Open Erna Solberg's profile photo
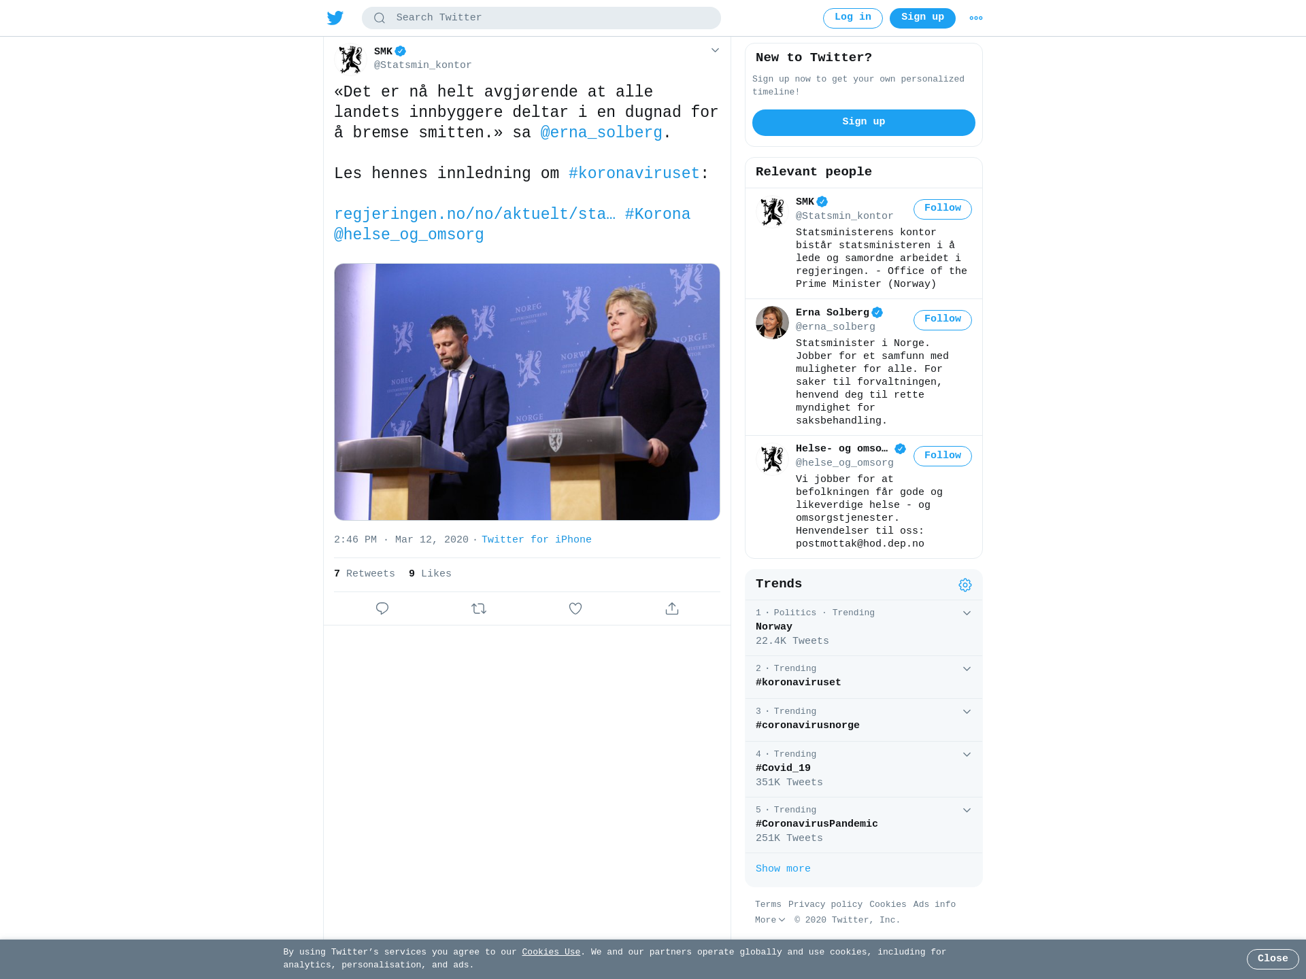This screenshot has height=979, width=1306. (772, 322)
